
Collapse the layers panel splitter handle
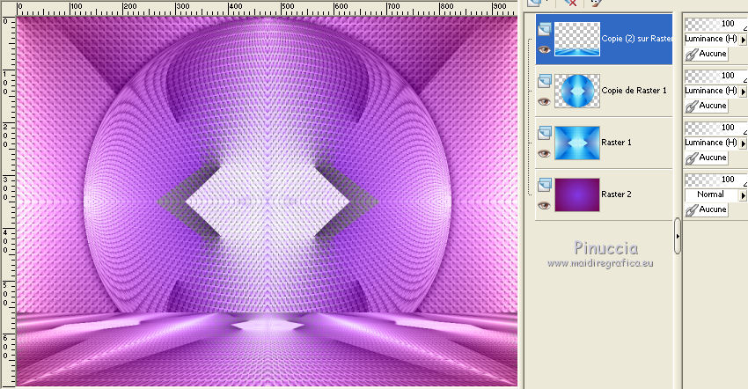pos(678,236)
